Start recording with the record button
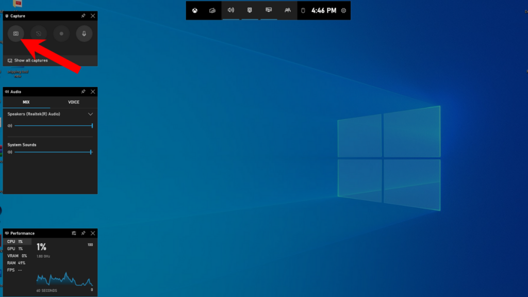 click(x=61, y=34)
